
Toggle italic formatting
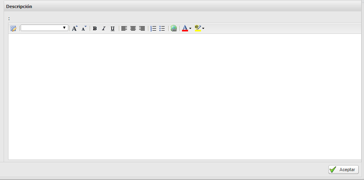(104, 29)
